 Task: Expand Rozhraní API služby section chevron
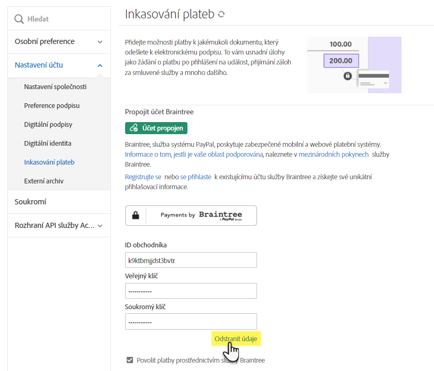point(100,226)
